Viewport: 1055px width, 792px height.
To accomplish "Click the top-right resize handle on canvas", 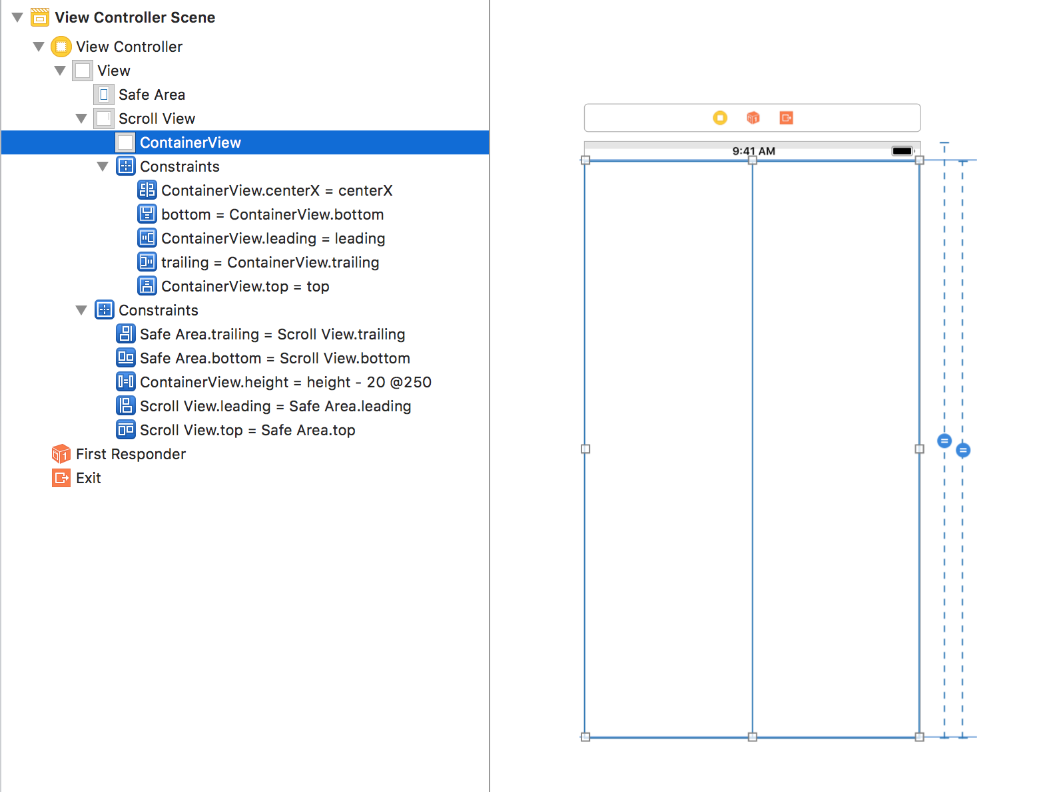I will 920,160.
